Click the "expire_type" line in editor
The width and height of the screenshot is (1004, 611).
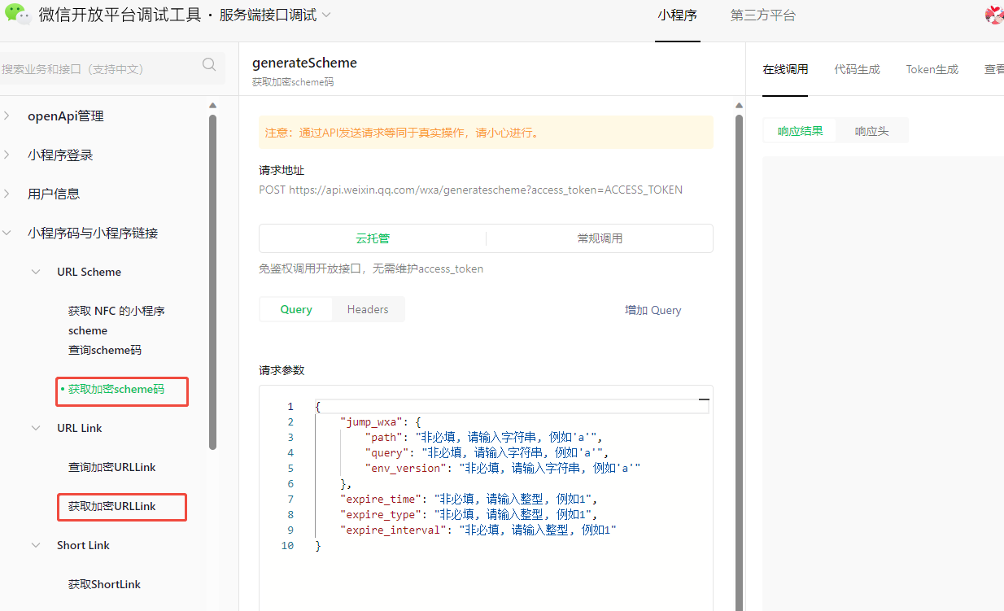469,514
